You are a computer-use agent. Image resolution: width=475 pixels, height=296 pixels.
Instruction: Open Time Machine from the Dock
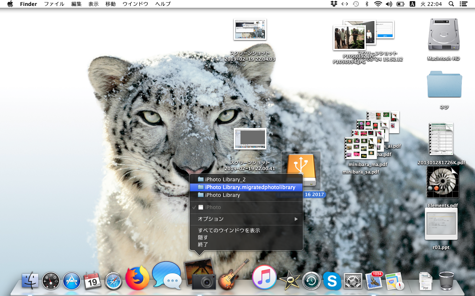(311, 281)
